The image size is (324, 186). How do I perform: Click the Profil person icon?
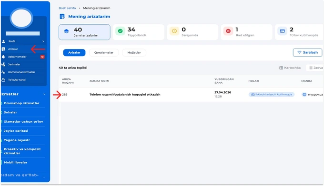pos(3,41)
